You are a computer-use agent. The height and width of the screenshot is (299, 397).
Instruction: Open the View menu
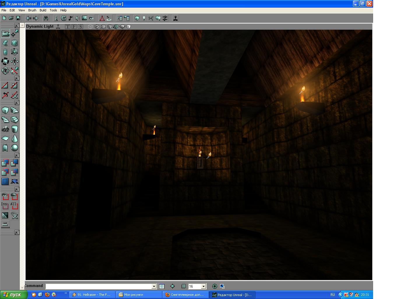tap(22, 10)
